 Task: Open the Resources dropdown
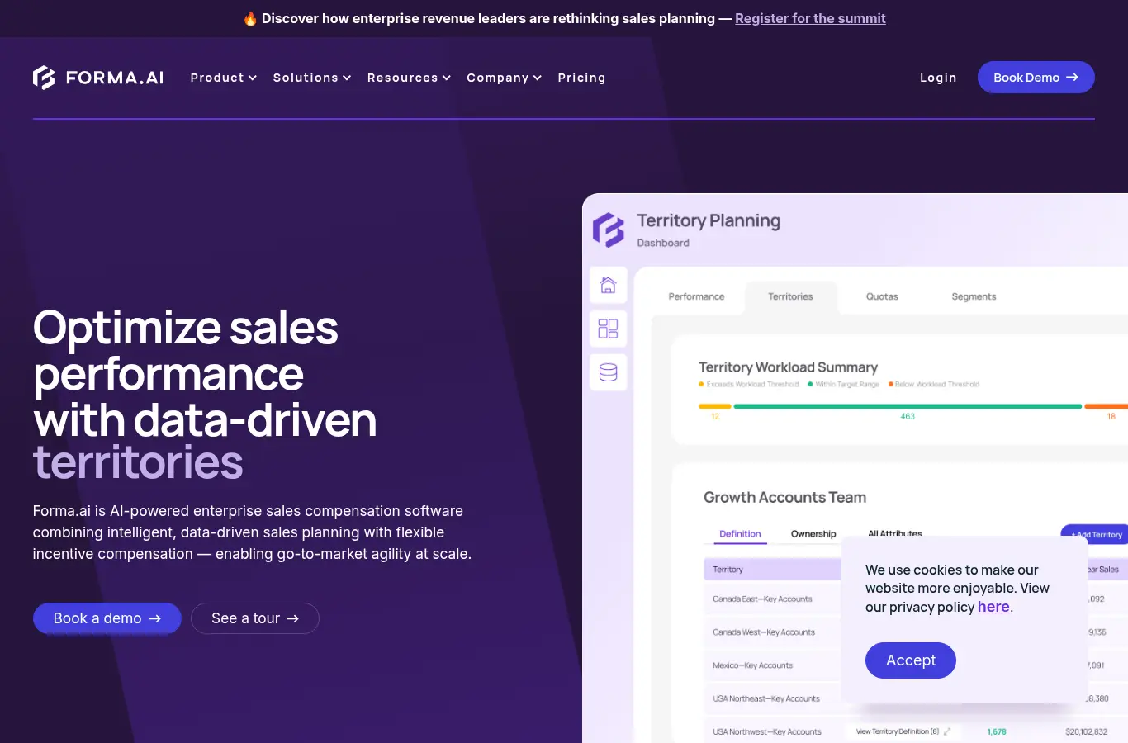[x=409, y=78]
